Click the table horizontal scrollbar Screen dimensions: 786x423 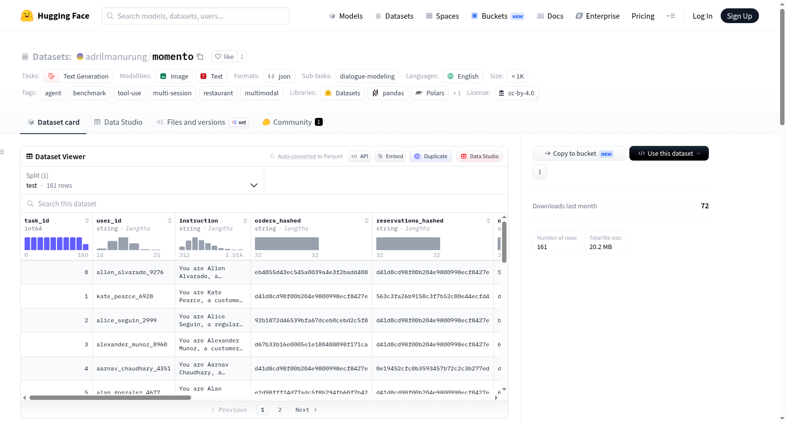tap(110, 397)
